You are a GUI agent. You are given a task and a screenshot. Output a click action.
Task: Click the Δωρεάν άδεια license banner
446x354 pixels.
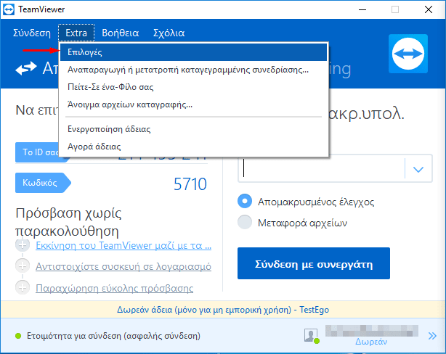pos(223,310)
